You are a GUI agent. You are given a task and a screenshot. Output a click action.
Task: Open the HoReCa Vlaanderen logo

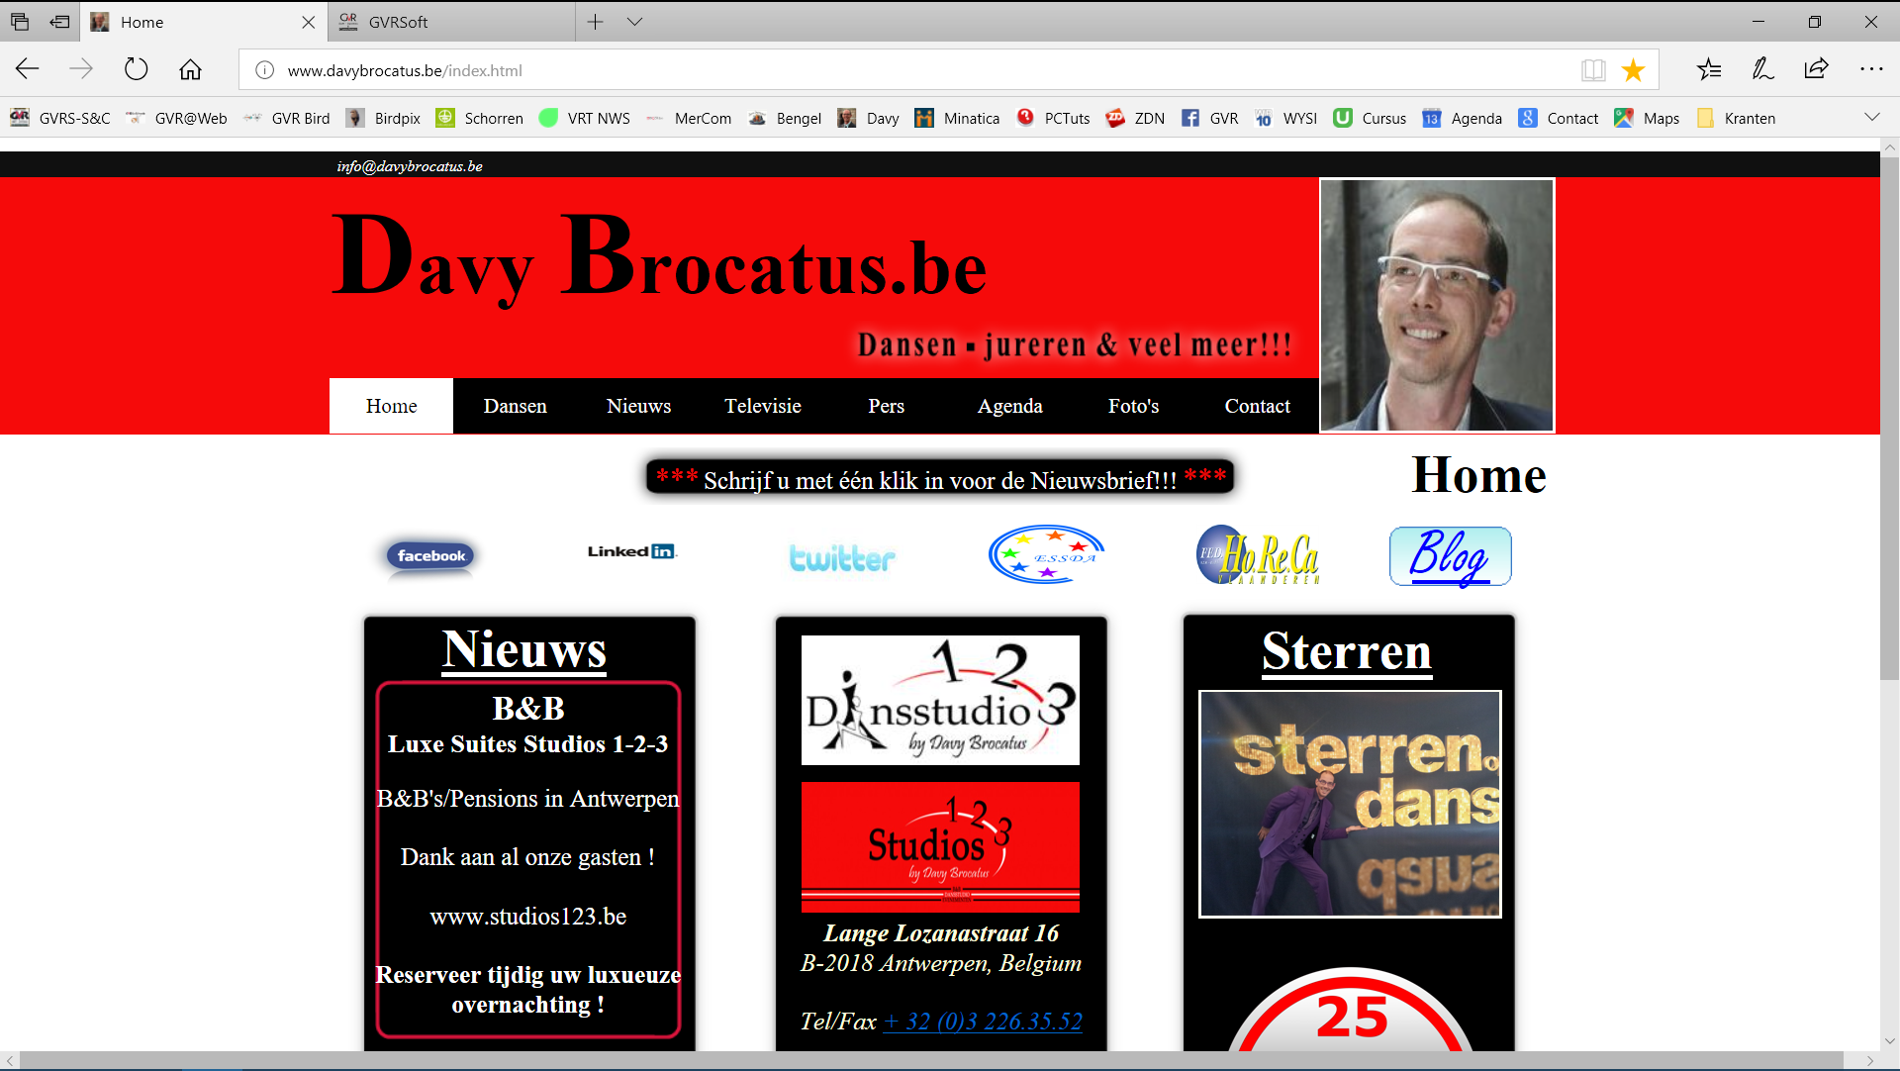click(x=1258, y=554)
